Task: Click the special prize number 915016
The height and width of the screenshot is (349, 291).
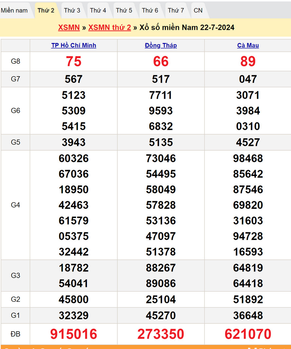Action: coord(74,334)
